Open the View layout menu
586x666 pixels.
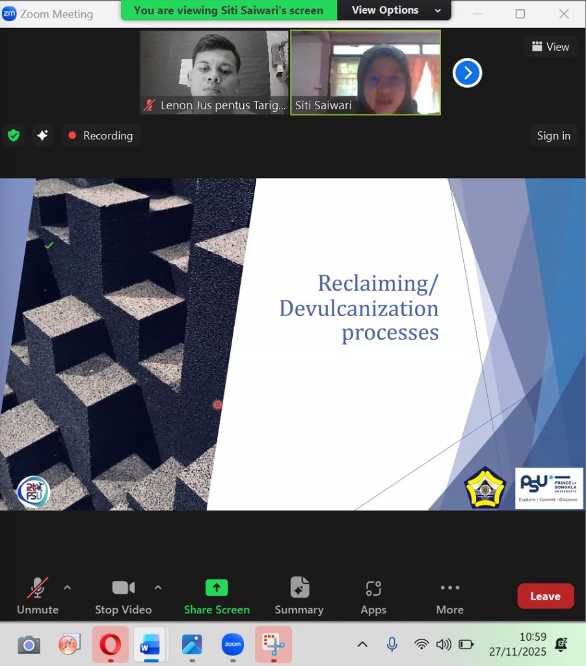550,47
